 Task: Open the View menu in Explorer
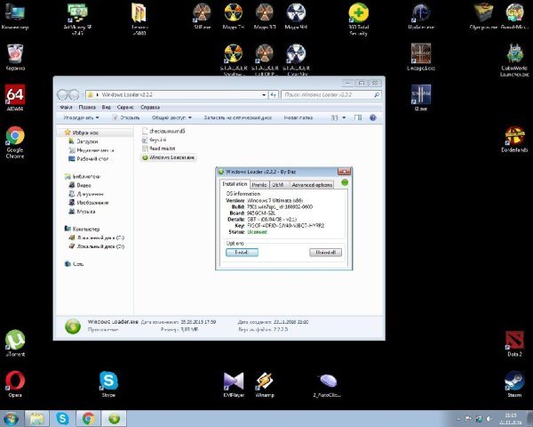pos(107,107)
